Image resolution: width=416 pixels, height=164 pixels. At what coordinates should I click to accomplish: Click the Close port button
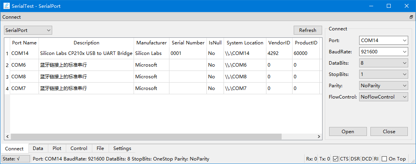pos(389,132)
